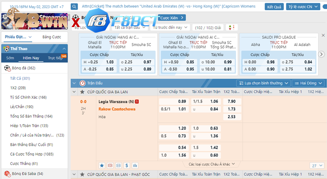
Task: Bet draw Hòa odds 2.53
Action: coord(232,117)
